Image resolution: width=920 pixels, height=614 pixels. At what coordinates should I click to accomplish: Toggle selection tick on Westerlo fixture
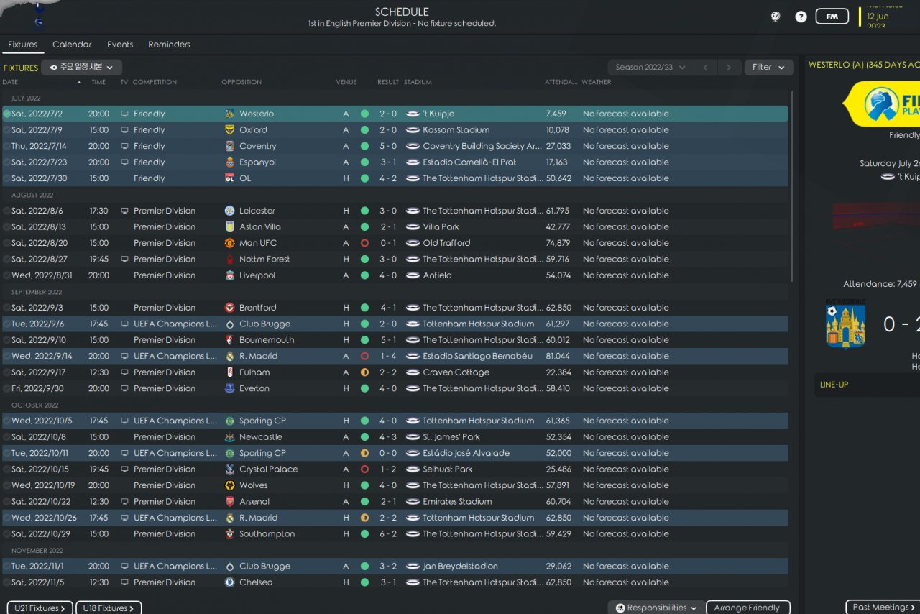pyautogui.click(x=7, y=114)
